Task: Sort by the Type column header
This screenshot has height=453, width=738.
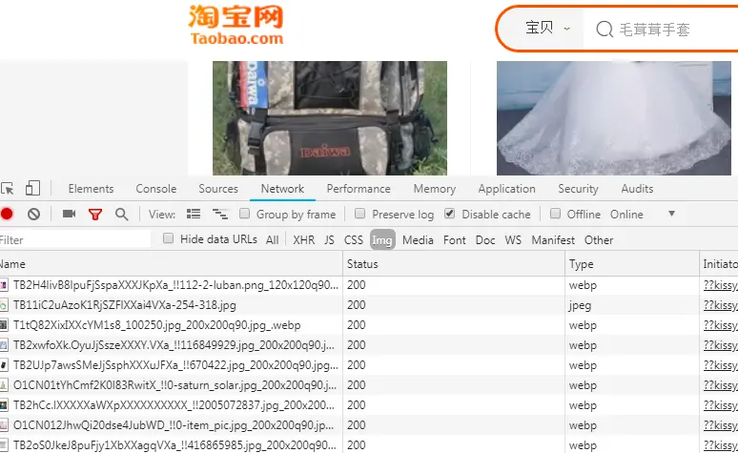Action: 631,264
